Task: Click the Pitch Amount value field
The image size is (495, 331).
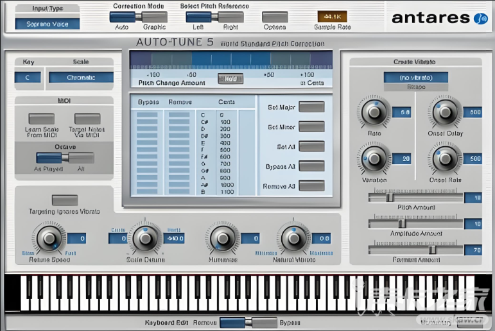Action: pyautogui.click(x=473, y=198)
